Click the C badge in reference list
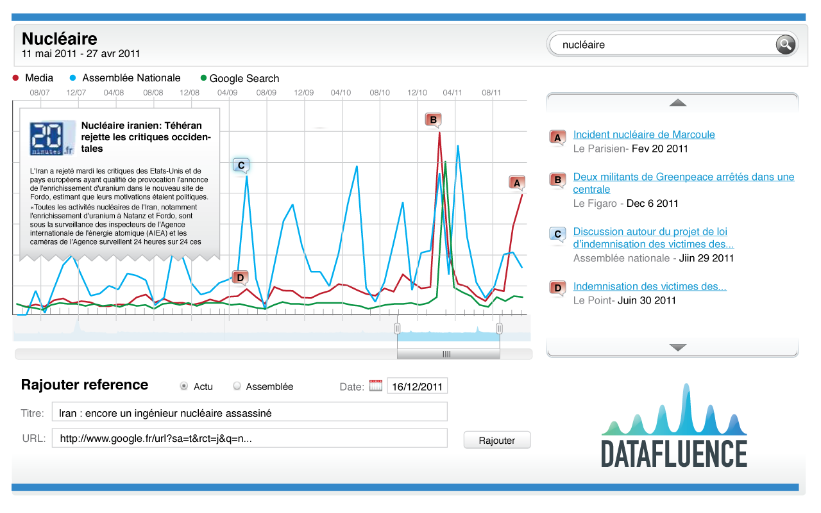The height and width of the screenshot is (513, 821). click(557, 234)
